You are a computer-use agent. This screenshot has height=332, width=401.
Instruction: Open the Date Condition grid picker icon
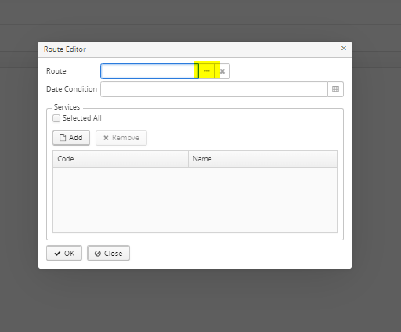coord(335,89)
